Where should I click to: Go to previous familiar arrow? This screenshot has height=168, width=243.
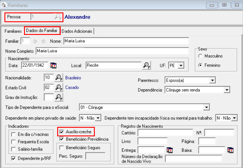[x=35, y=41]
